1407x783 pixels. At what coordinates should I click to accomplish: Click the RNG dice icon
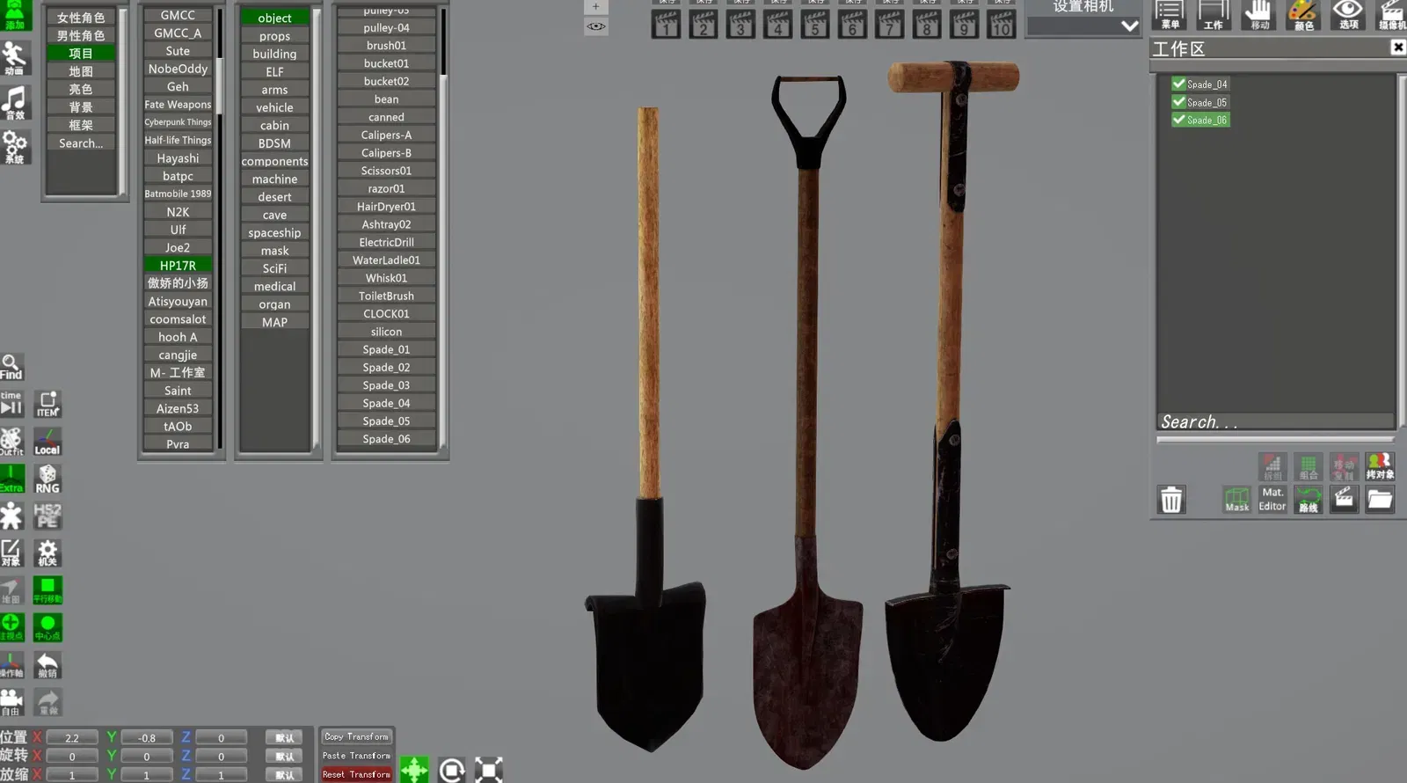[x=47, y=479]
